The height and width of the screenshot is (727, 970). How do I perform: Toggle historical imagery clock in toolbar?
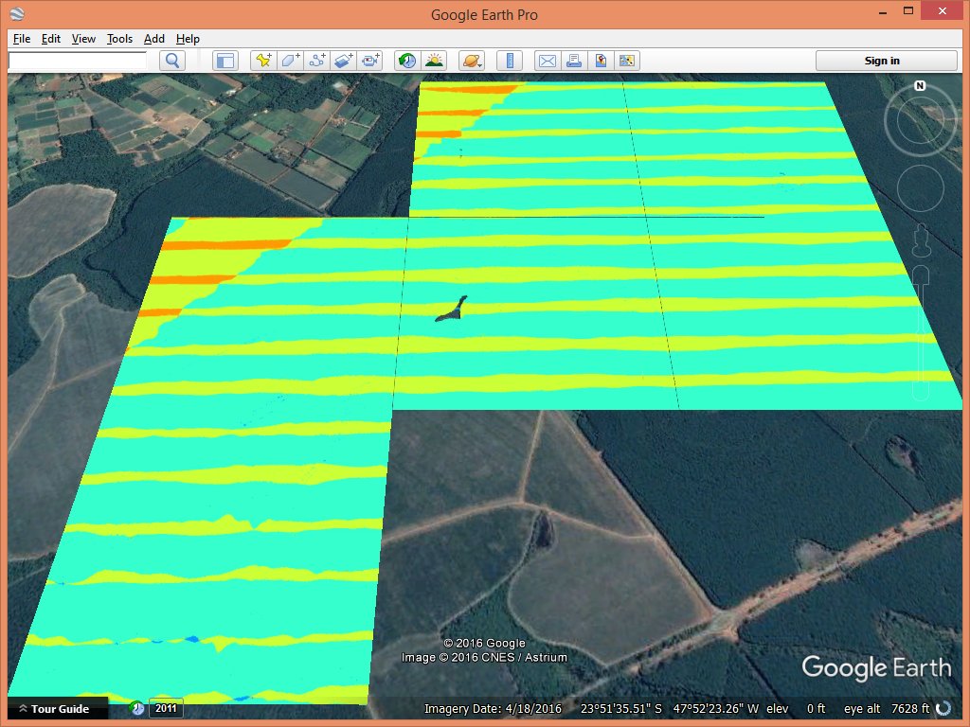tap(407, 61)
